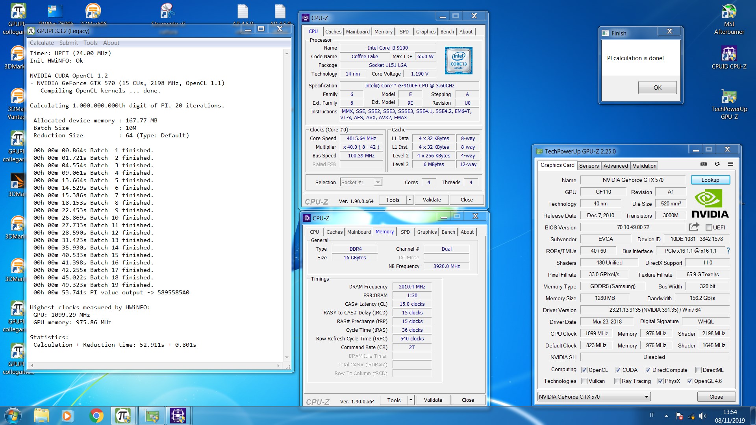Switch to Bench tab in the CPU tab window
Viewport: 756px width, 425px height.
point(447,31)
